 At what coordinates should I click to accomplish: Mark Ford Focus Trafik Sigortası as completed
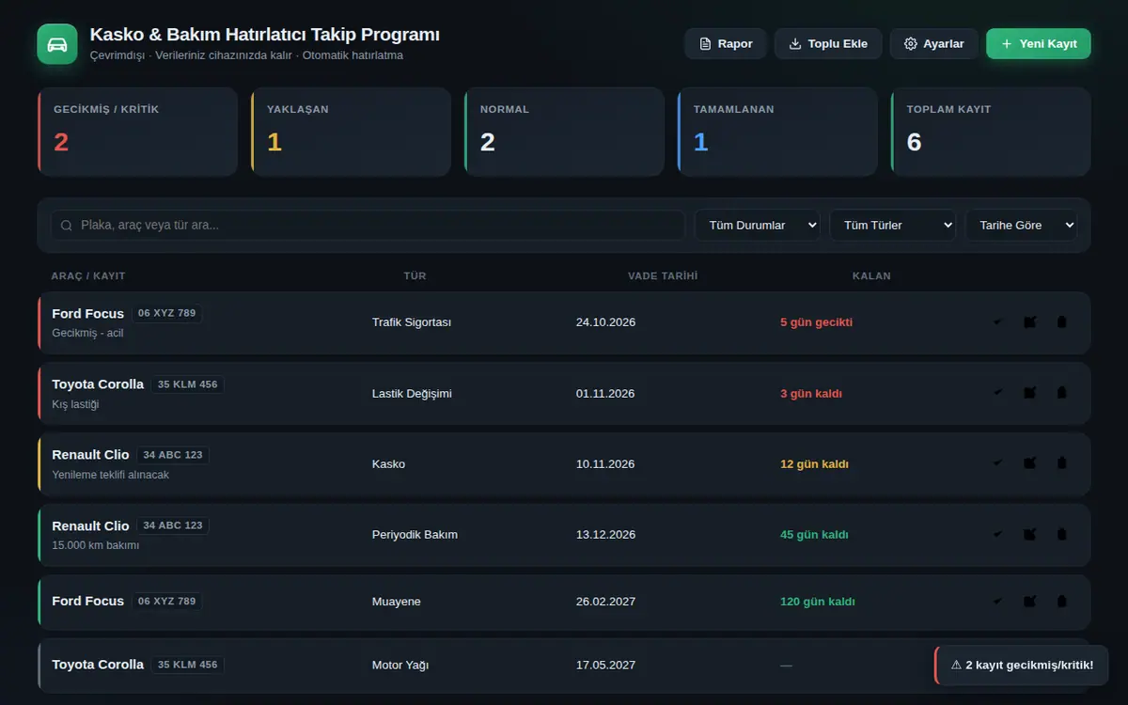click(x=998, y=322)
